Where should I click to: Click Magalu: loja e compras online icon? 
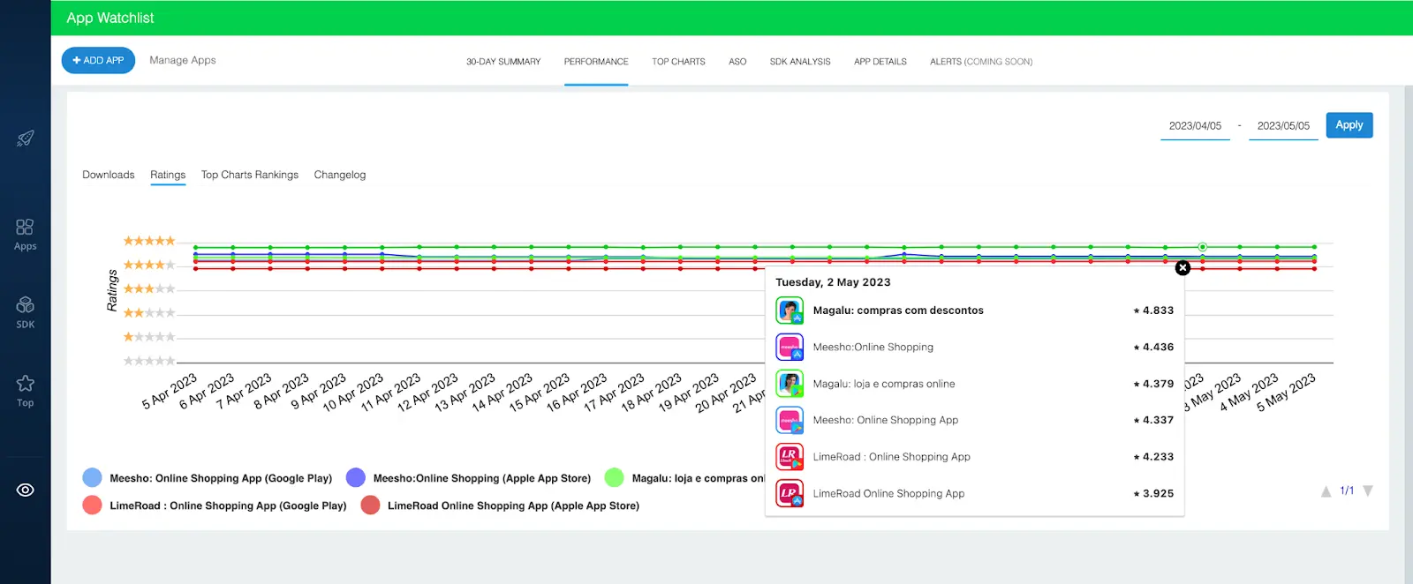(790, 384)
